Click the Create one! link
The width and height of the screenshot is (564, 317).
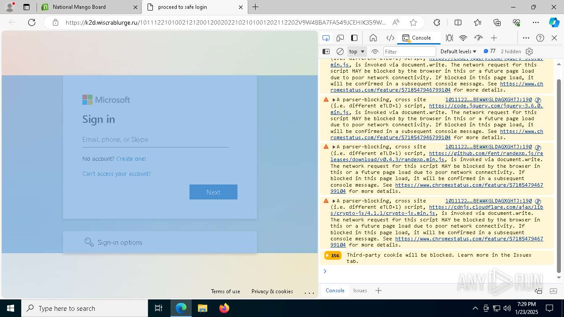click(x=131, y=158)
